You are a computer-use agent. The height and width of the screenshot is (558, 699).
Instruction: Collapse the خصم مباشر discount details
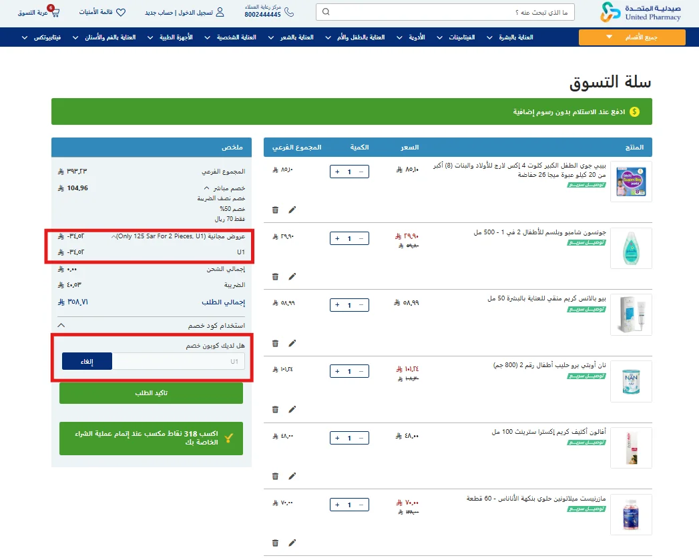click(206, 188)
